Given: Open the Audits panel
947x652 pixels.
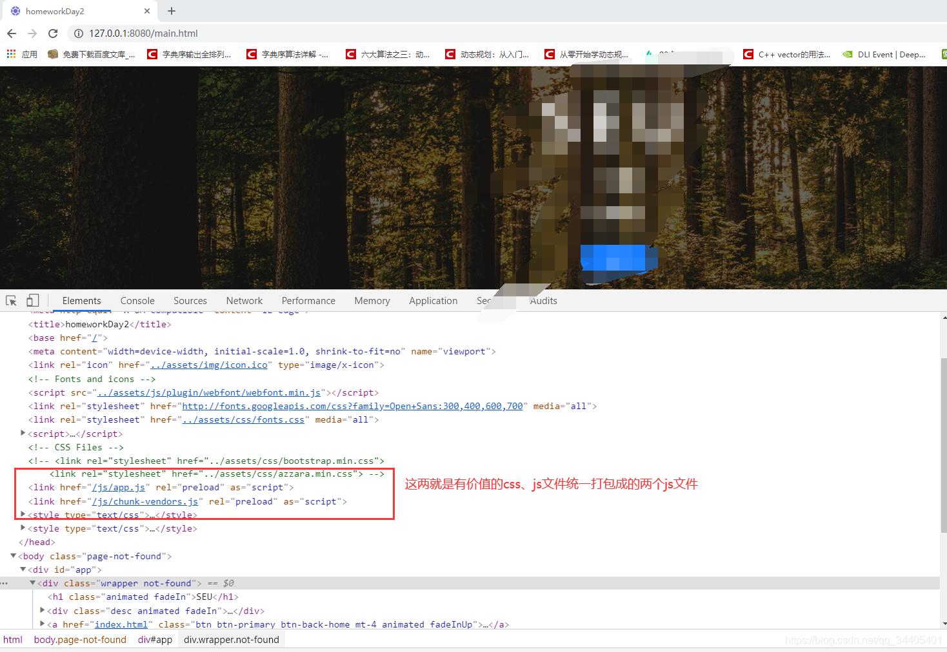Looking at the screenshot, I should click(x=544, y=301).
